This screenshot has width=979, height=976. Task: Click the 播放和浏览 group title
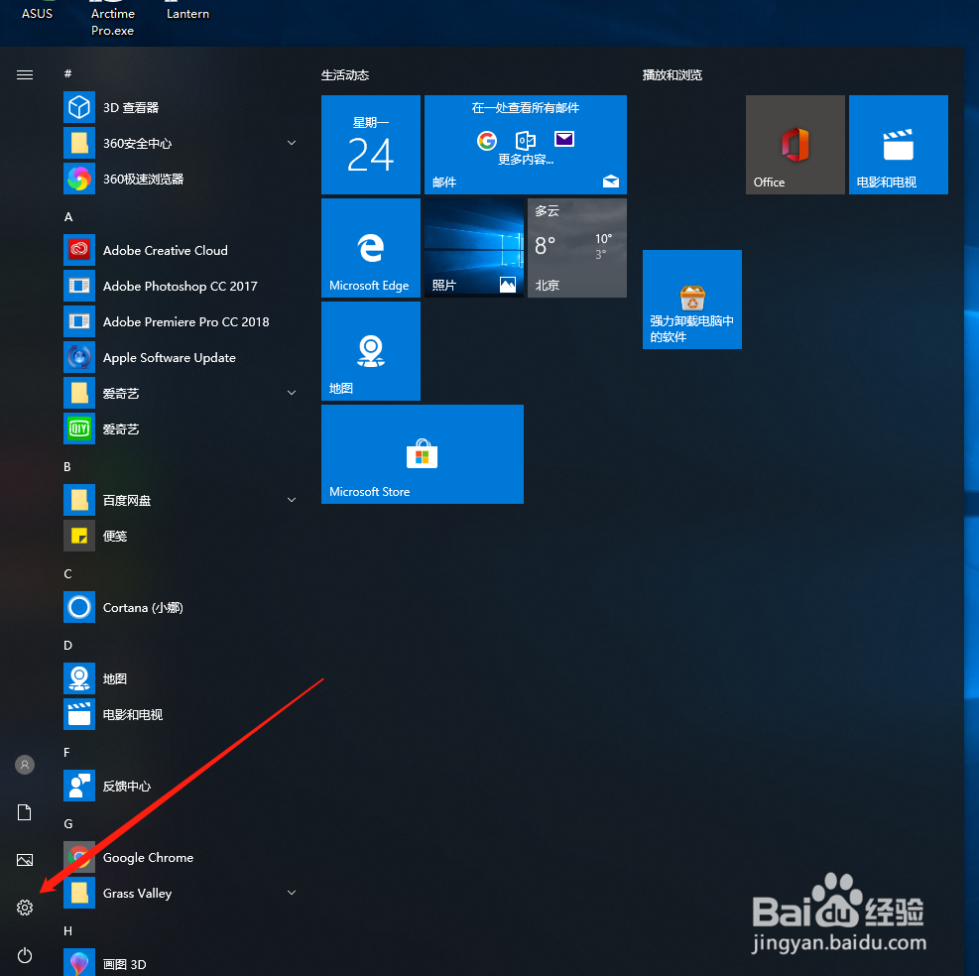click(x=673, y=75)
